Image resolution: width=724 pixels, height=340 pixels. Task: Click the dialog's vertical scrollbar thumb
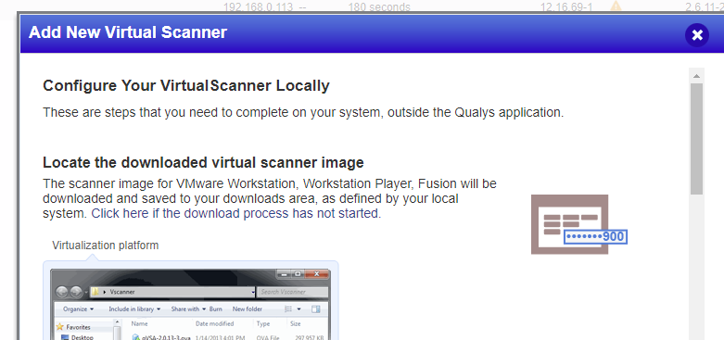(696, 138)
